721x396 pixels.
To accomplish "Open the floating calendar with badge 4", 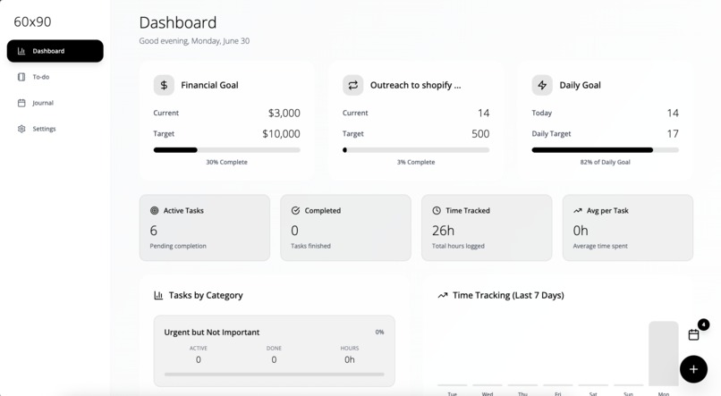I will click(693, 334).
